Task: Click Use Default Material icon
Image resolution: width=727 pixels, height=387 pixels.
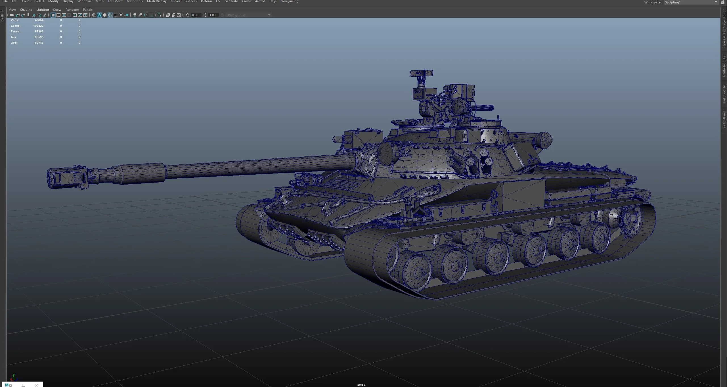Action: point(105,15)
